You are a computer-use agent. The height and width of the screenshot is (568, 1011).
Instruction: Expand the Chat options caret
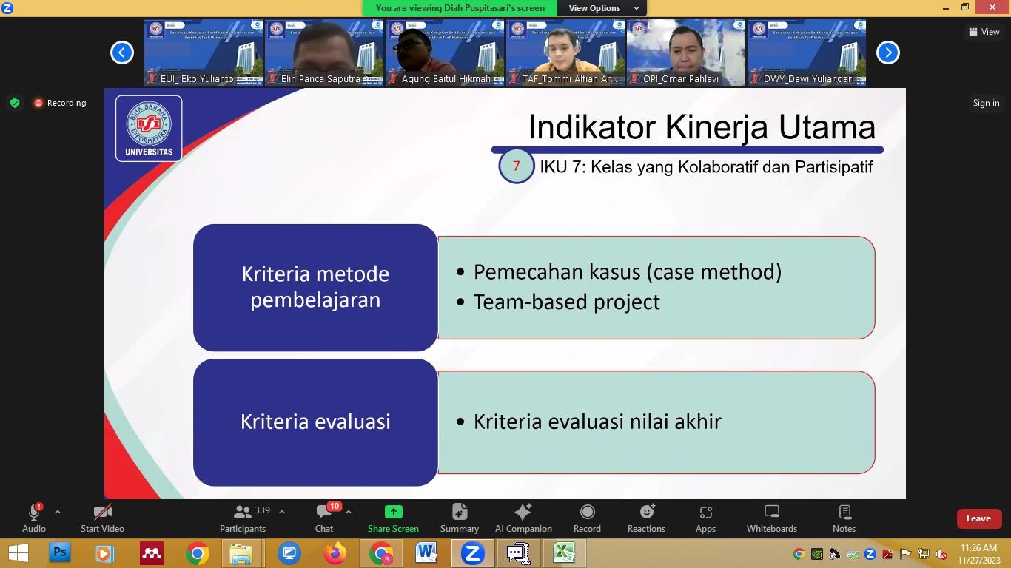tap(349, 512)
